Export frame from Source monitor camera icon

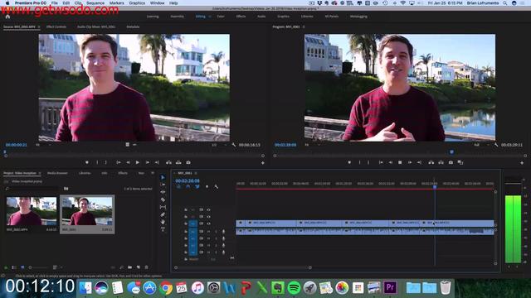188,162
